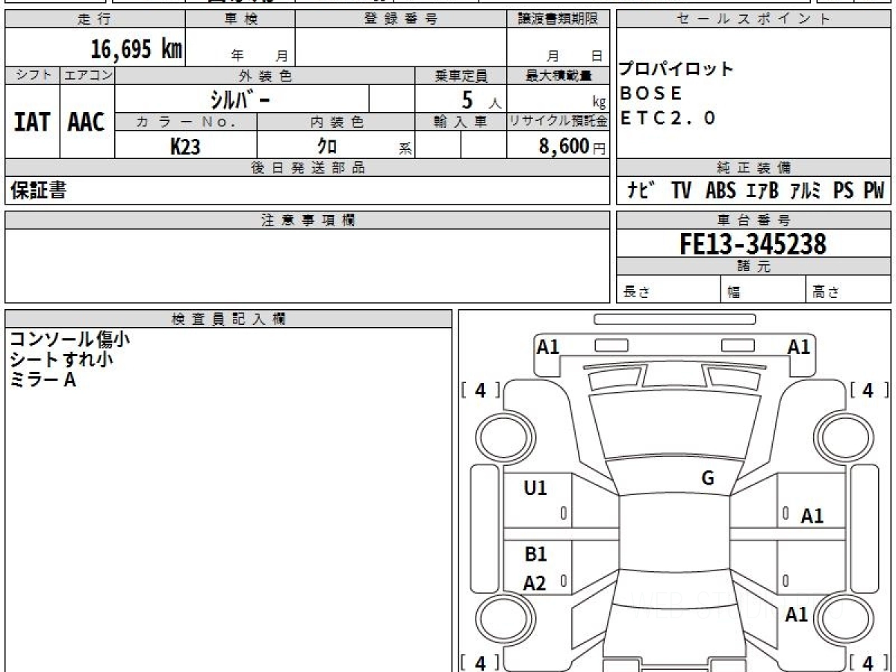Click the B1 damage mark on diagram

535,554
